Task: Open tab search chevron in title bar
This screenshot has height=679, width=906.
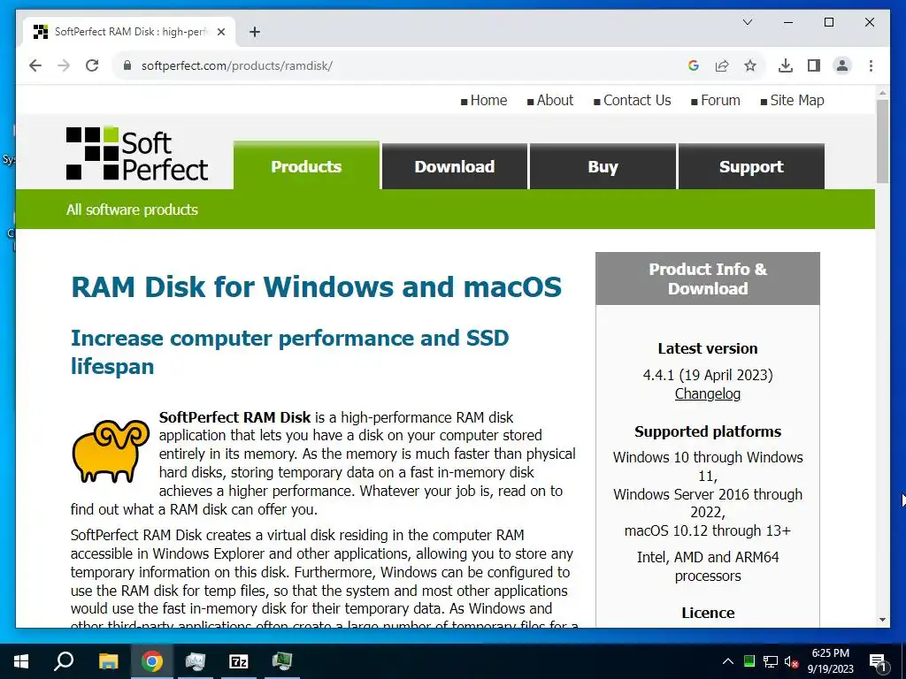Action: pyautogui.click(x=747, y=22)
